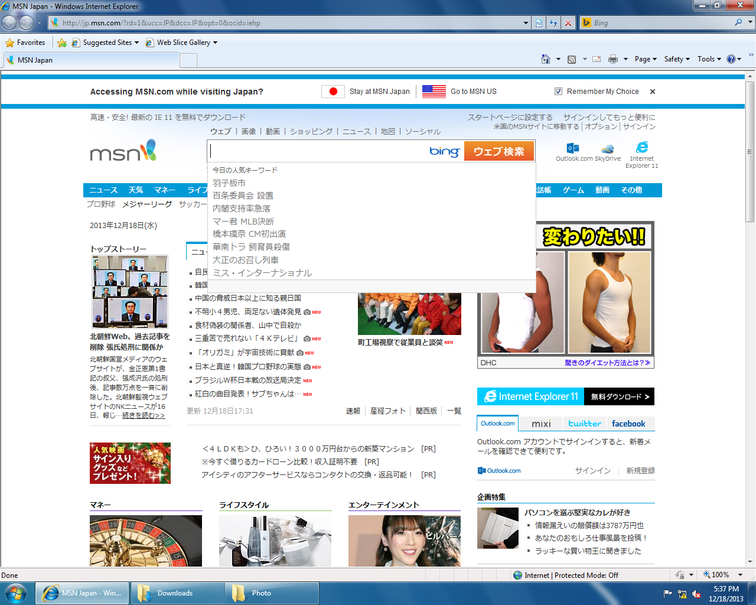Viewport: 756px width, 605px height.
Task: Click the volume muted tray icon
Action: 696,594
